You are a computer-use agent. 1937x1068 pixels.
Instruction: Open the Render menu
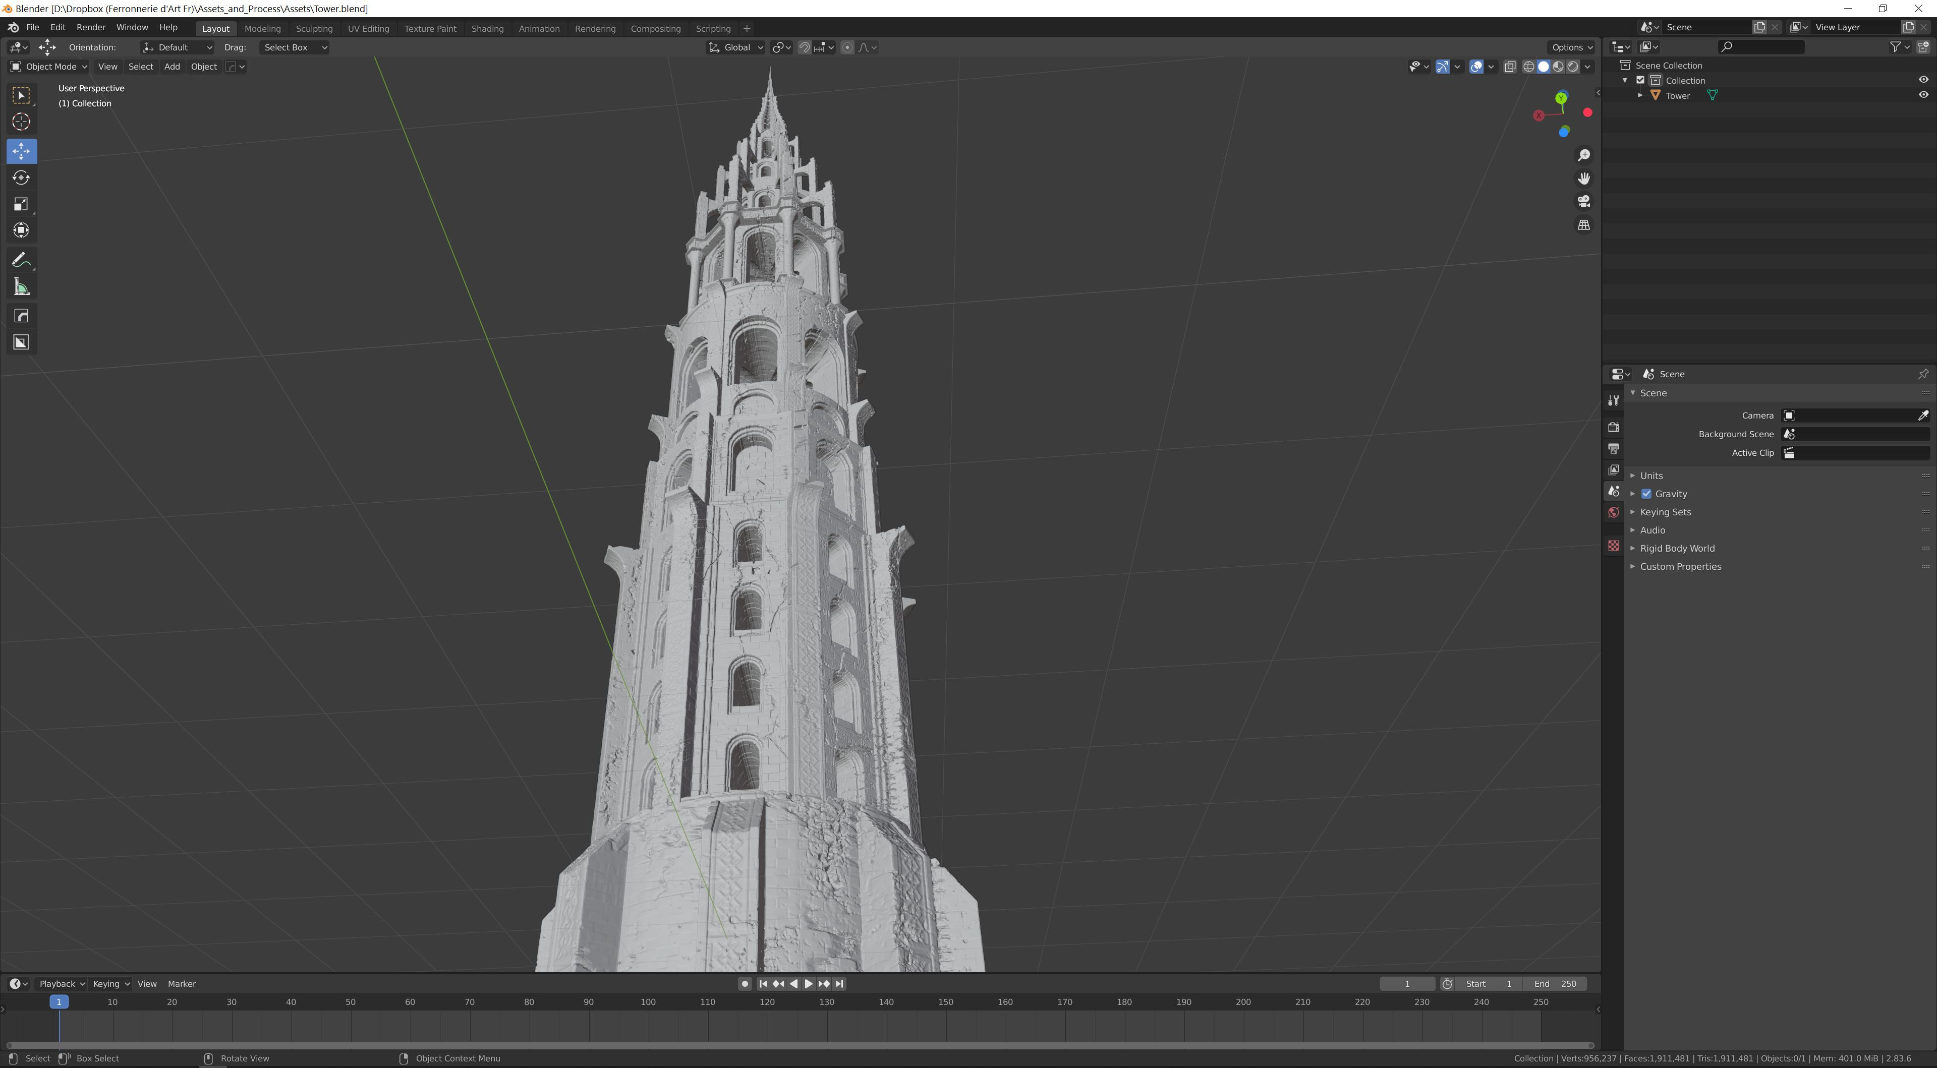pyautogui.click(x=91, y=27)
